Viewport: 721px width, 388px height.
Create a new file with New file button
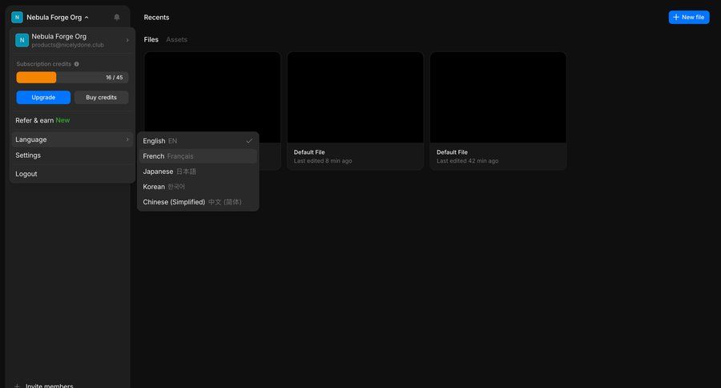pyautogui.click(x=688, y=17)
